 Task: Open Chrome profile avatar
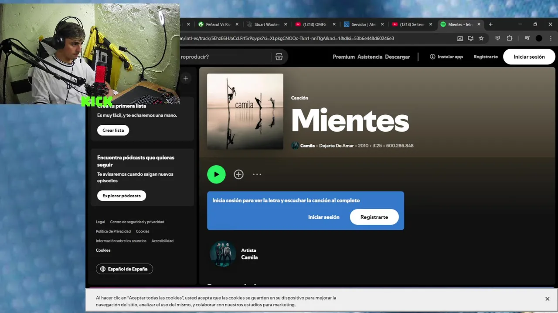539,38
